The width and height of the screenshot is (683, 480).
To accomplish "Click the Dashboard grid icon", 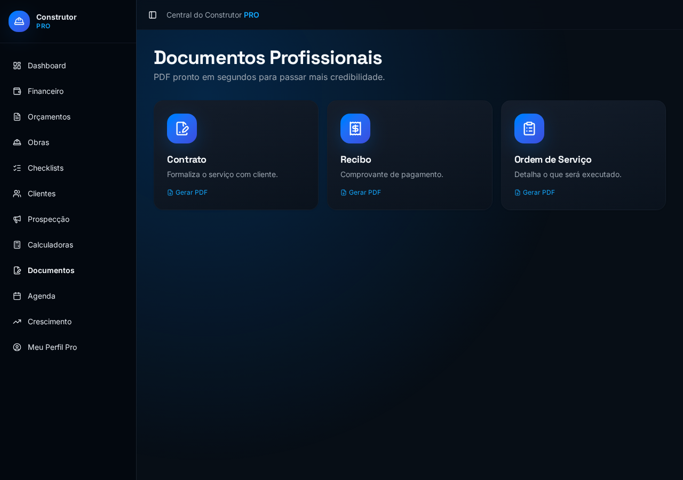I will (17, 66).
